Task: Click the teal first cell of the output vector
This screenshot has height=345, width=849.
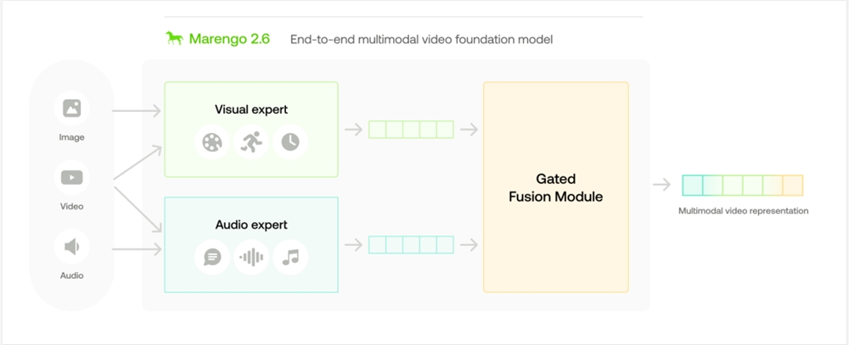Action: [x=692, y=185]
